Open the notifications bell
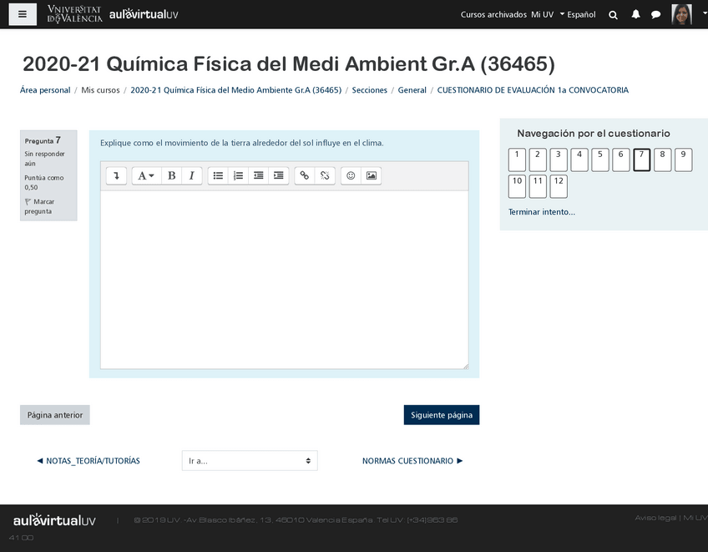The height and width of the screenshot is (552, 708). 635,14
